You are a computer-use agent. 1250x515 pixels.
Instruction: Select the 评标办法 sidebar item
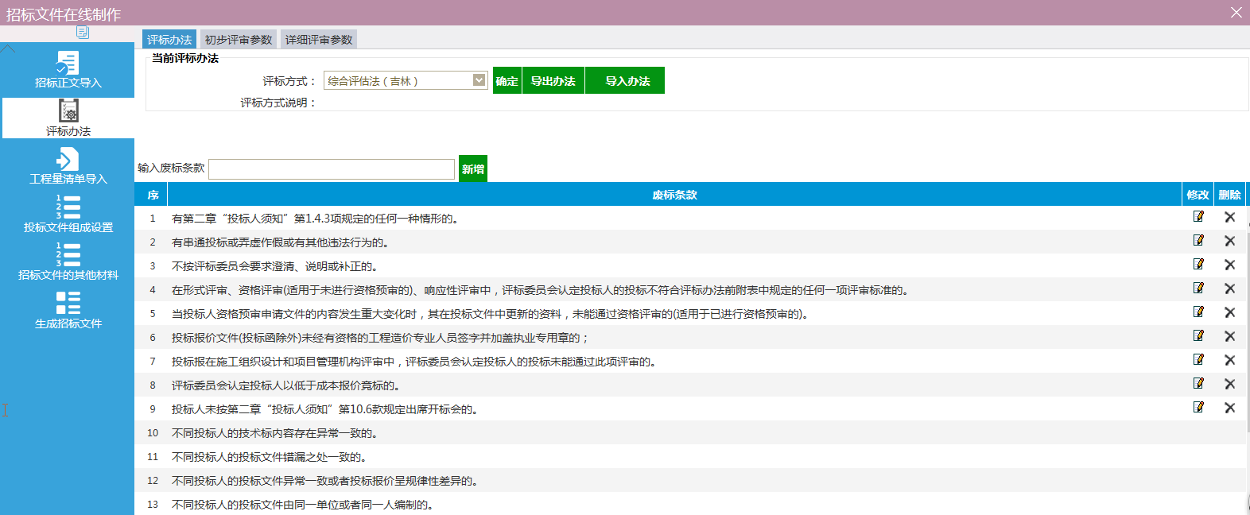click(x=68, y=118)
